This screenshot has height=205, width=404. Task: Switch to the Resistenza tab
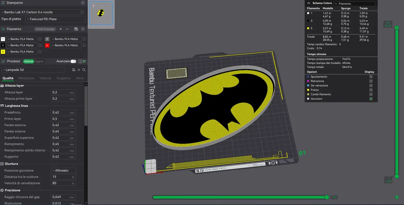pos(26,78)
